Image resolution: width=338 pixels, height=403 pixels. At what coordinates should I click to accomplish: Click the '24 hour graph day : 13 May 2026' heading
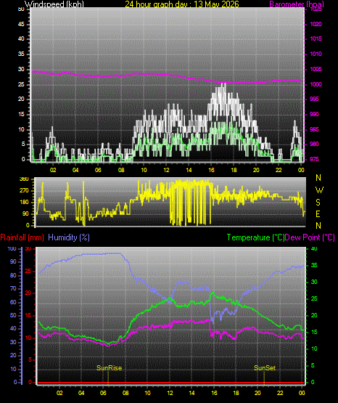(x=182, y=4)
